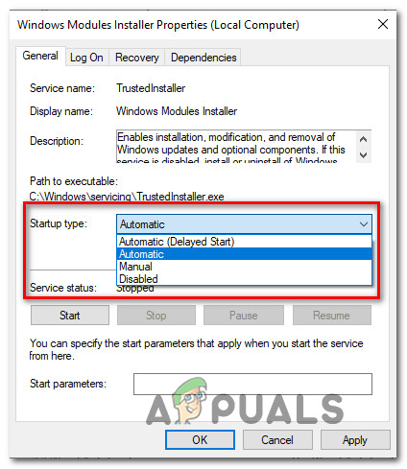The height and width of the screenshot is (469, 407).
Task: Click the description scroll down arrow
Action: pos(363,155)
